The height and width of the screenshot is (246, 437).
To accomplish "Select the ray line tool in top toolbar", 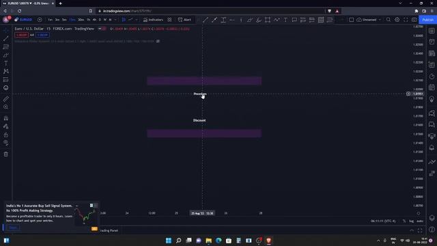I will point(214,20).
